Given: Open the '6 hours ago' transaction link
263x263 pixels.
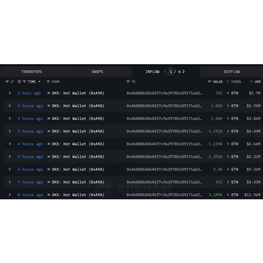Looking at the screenshot, I should pos(30,170).
